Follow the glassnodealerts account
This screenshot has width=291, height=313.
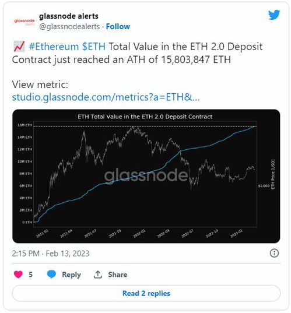[118, 27]
